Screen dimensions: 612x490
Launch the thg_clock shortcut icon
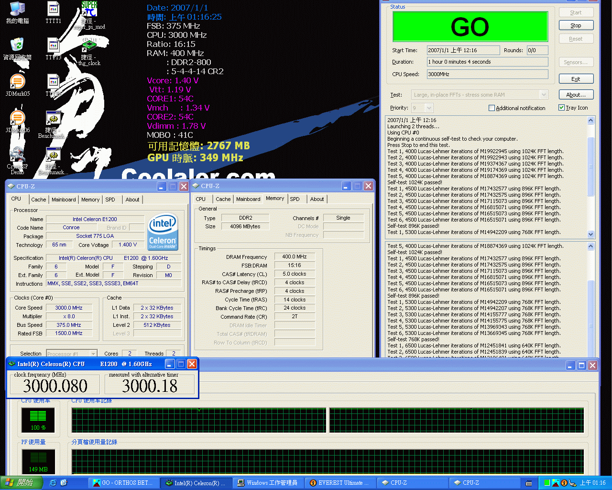[x=89, y=52]
